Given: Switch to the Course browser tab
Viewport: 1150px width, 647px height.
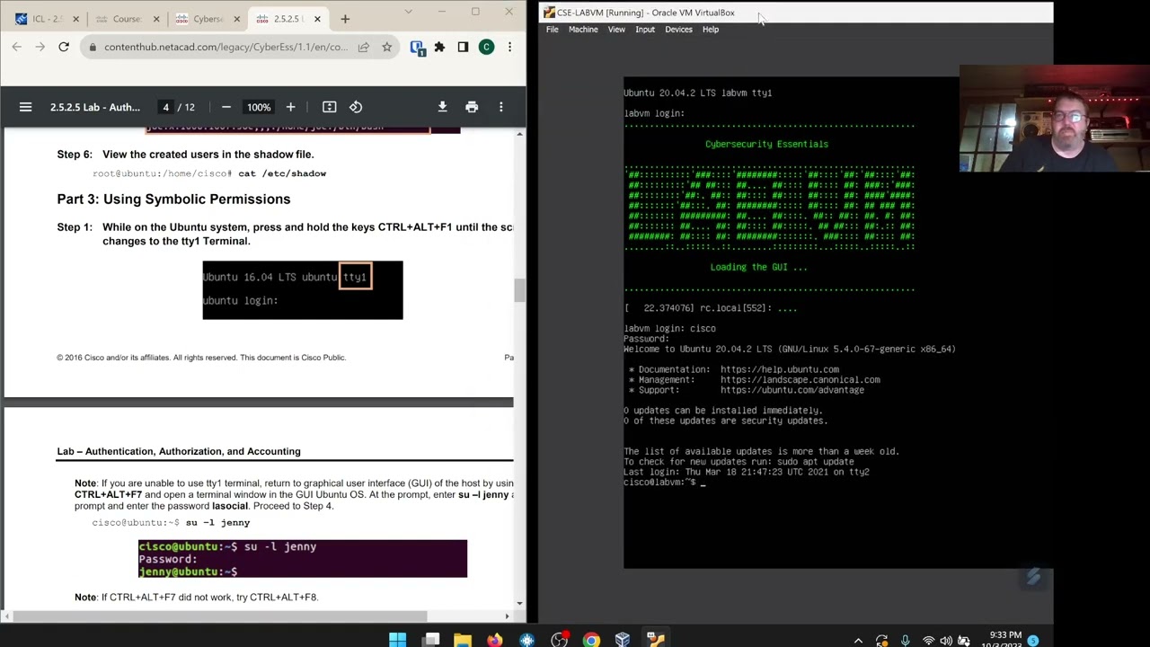Looking at the screenshot, I should point(127,19).
